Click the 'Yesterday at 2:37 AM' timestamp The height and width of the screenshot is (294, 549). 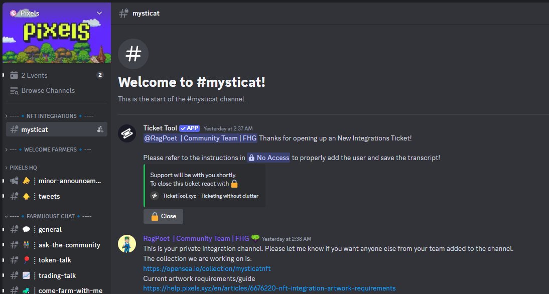point(228,128)
